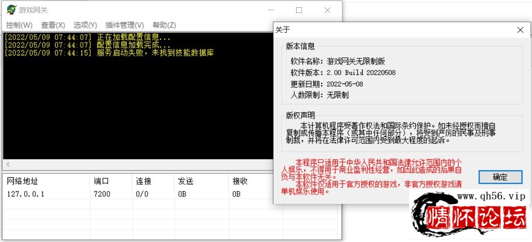Click the 网络地址 column header
The height and width of the screenshot is (242, 532).
[x=46, y=182]
